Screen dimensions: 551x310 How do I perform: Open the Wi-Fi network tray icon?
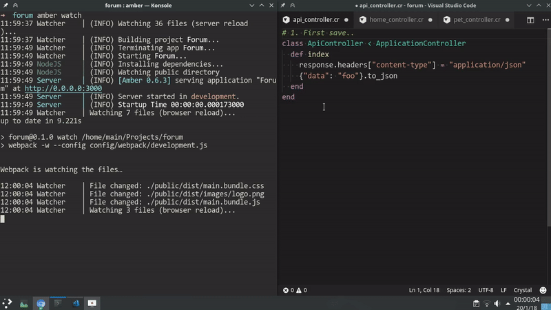pyautogui.click(x=487, y=304)
